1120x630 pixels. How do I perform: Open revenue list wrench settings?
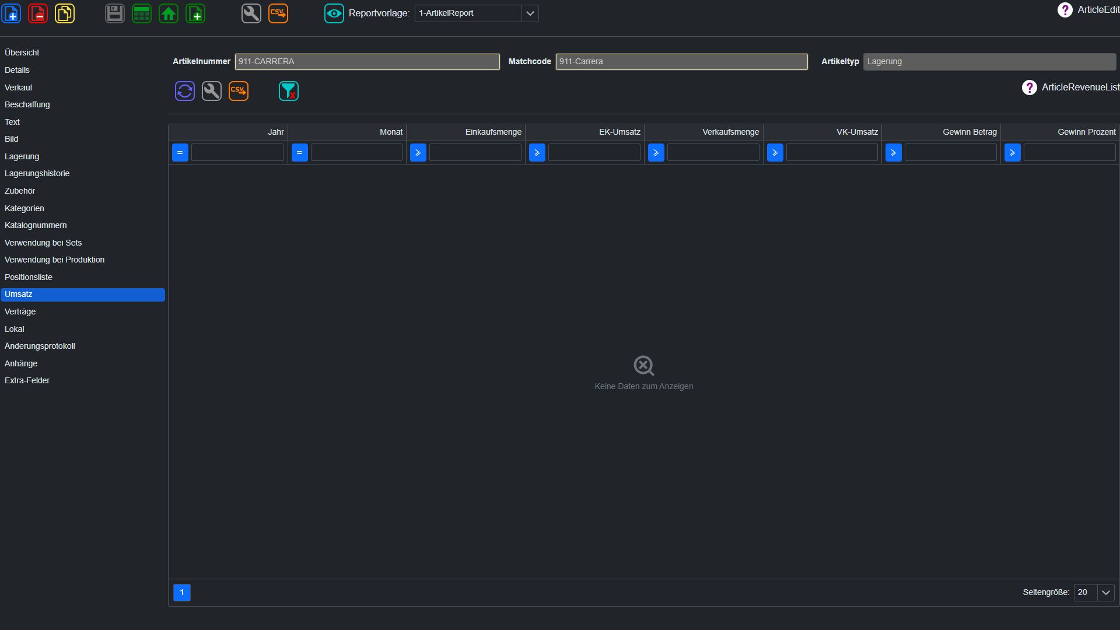(212, 91)
